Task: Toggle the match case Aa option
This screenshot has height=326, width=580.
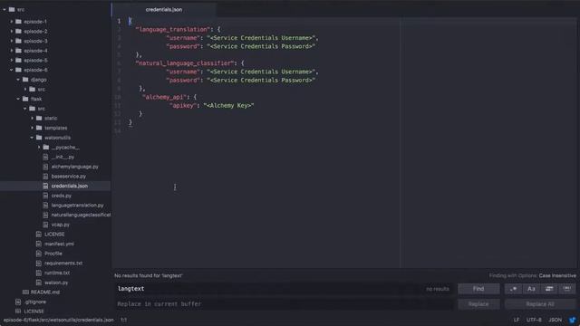Action: coord(531,289)
